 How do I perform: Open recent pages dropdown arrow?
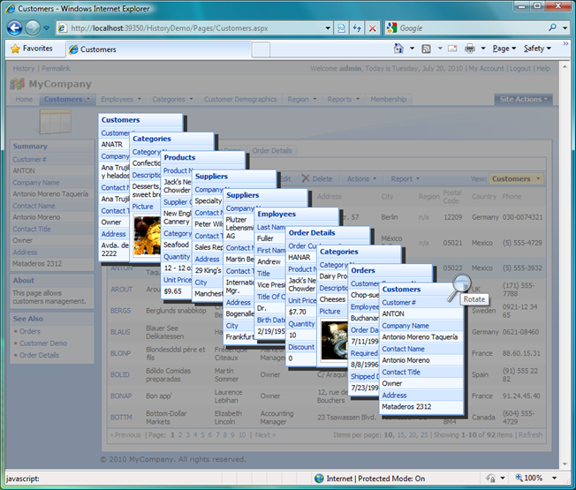(46, 28)
